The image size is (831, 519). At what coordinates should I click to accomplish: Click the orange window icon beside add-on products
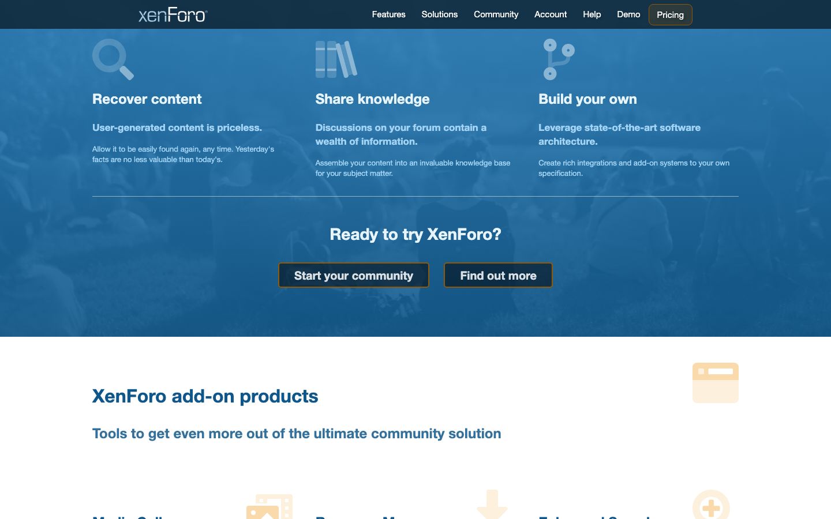pos(716,383)
